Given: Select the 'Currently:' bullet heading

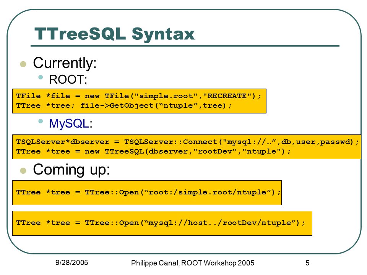Looking at the screenshot, I should click(65, 63).
